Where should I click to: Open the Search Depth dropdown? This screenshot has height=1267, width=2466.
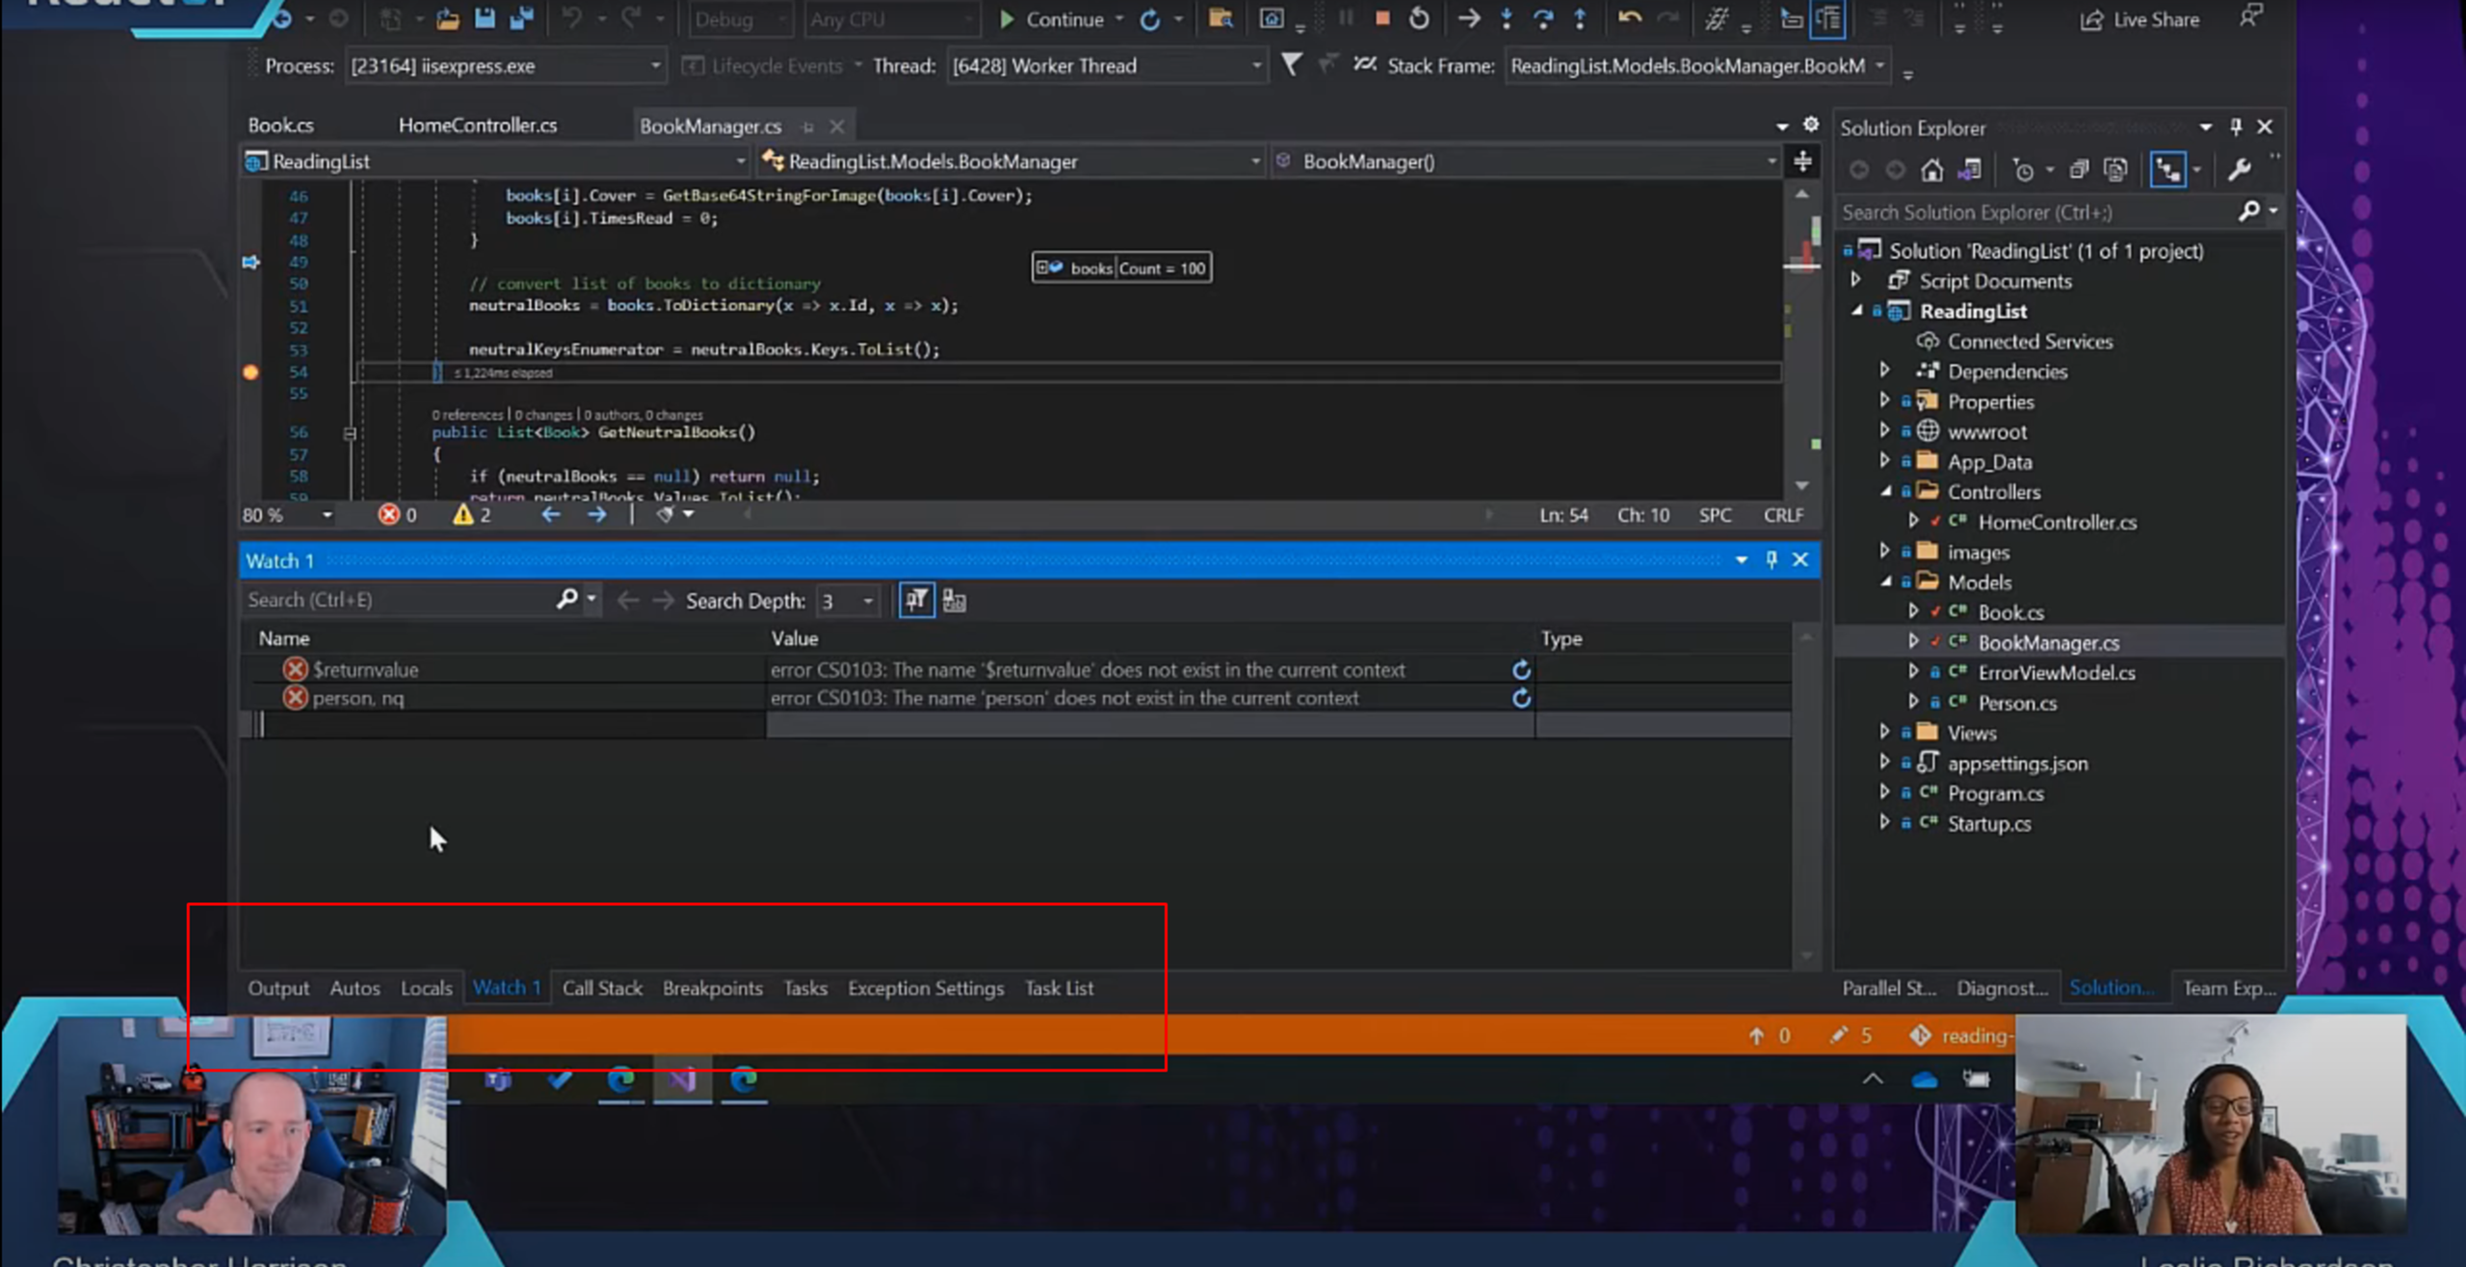coord(848,601)
